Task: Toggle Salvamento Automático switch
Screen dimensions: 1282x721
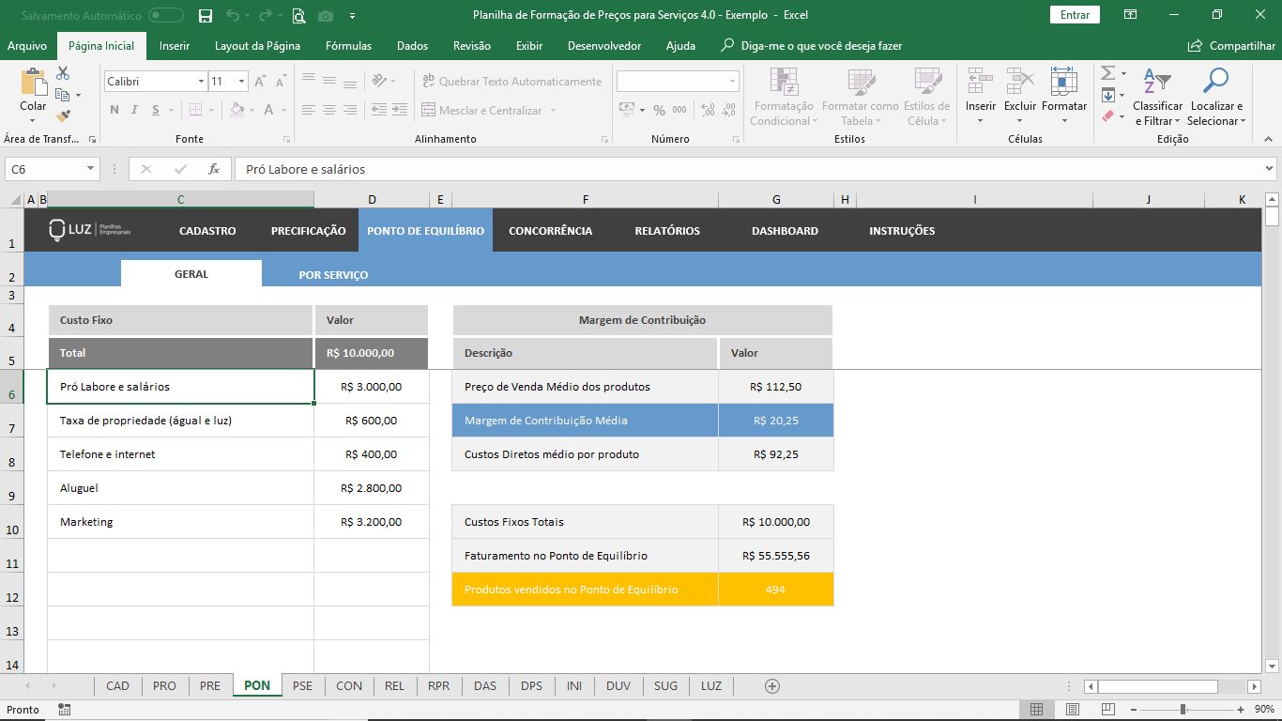Action: pos(166,15)
